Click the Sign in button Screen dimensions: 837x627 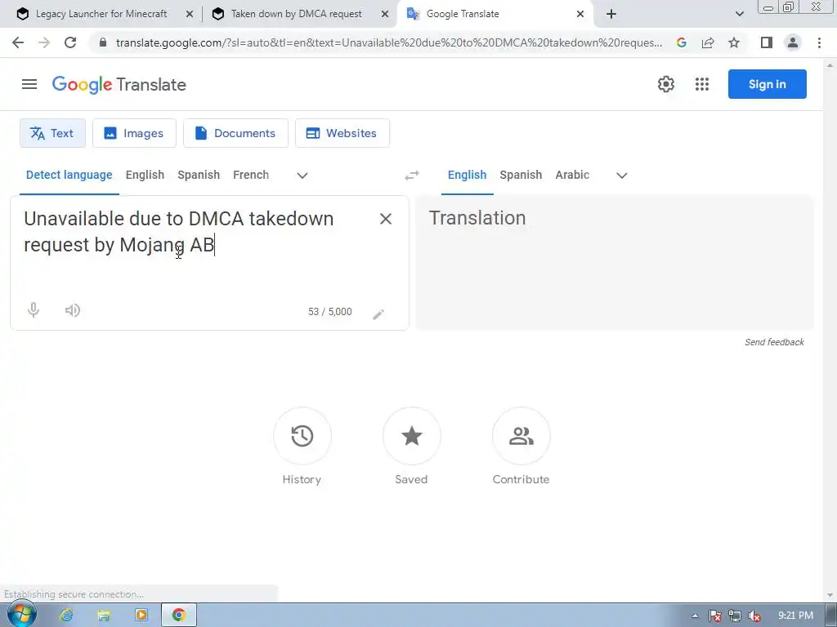(767, 84)
